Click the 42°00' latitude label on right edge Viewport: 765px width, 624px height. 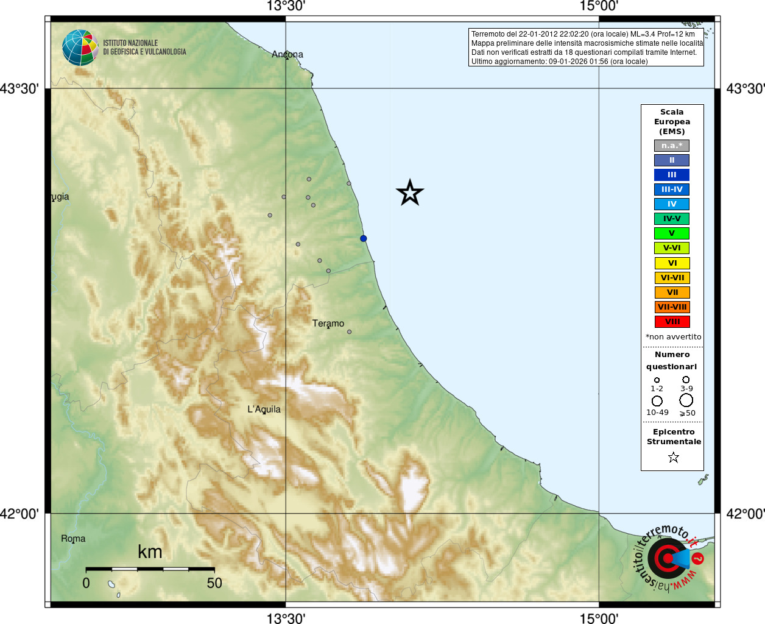[x=746, y=514]
